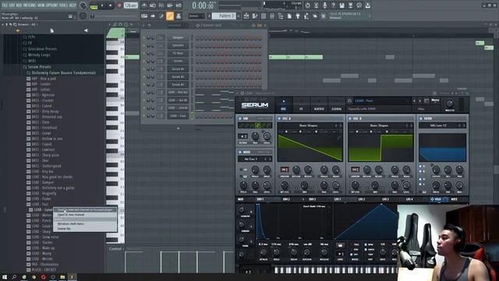
Task: Toggle the SUB oscillator enable switch
Action: click(240, 119)
